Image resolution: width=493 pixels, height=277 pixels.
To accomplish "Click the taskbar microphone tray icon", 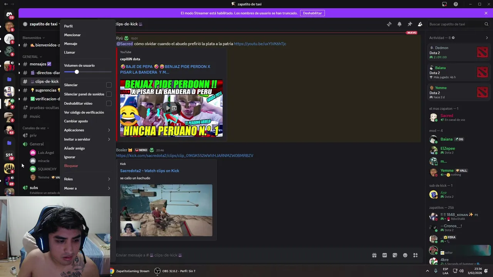I will point(436,271).
